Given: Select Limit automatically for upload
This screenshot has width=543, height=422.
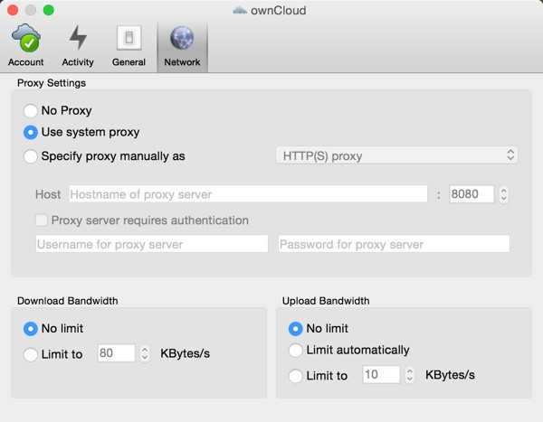Looking at the screenshot, I should pos(295,350).
